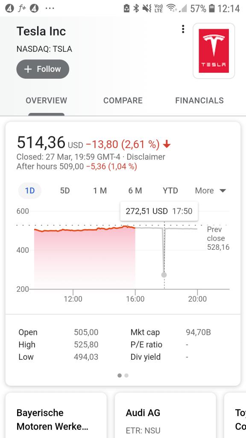Click the gray chart marker at 17:50
The height and width of the screenshot is (438, 246).
pyautogui.click(x=164, y=275)
